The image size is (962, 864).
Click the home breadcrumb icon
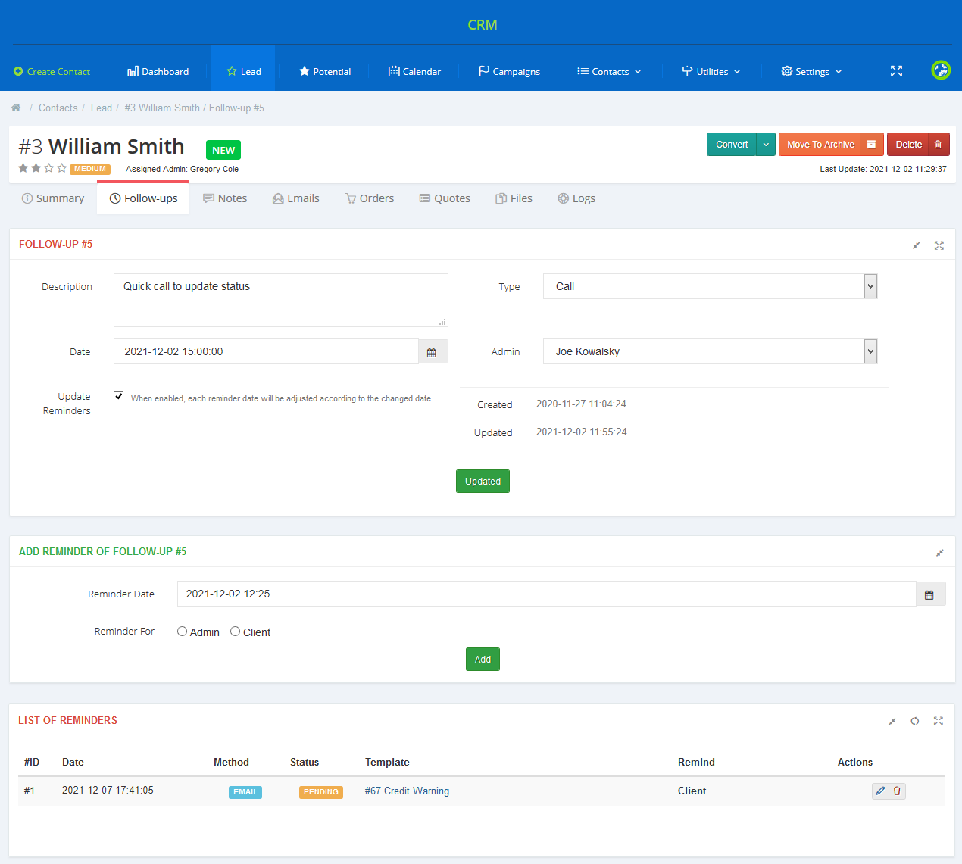tap(16, 108)
